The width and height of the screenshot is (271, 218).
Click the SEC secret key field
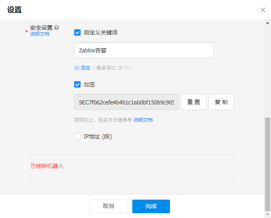point(126,102)
